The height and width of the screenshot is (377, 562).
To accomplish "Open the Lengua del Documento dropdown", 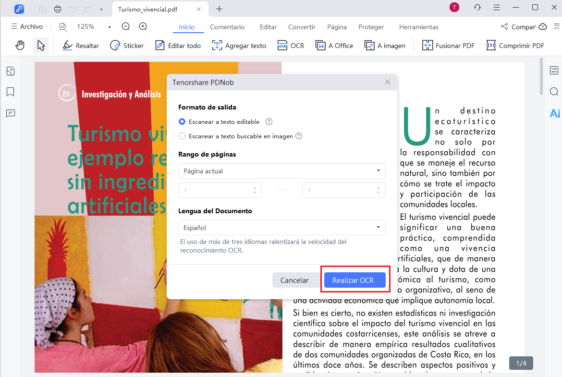I will [x=281, y=228].
